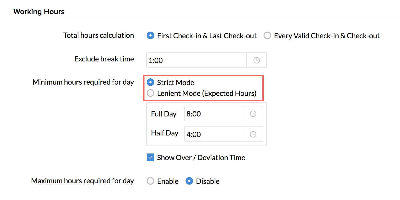Click the Maximum hours required for day label
This screenshot has width=400, height=200.
click(x=83, y=181)
